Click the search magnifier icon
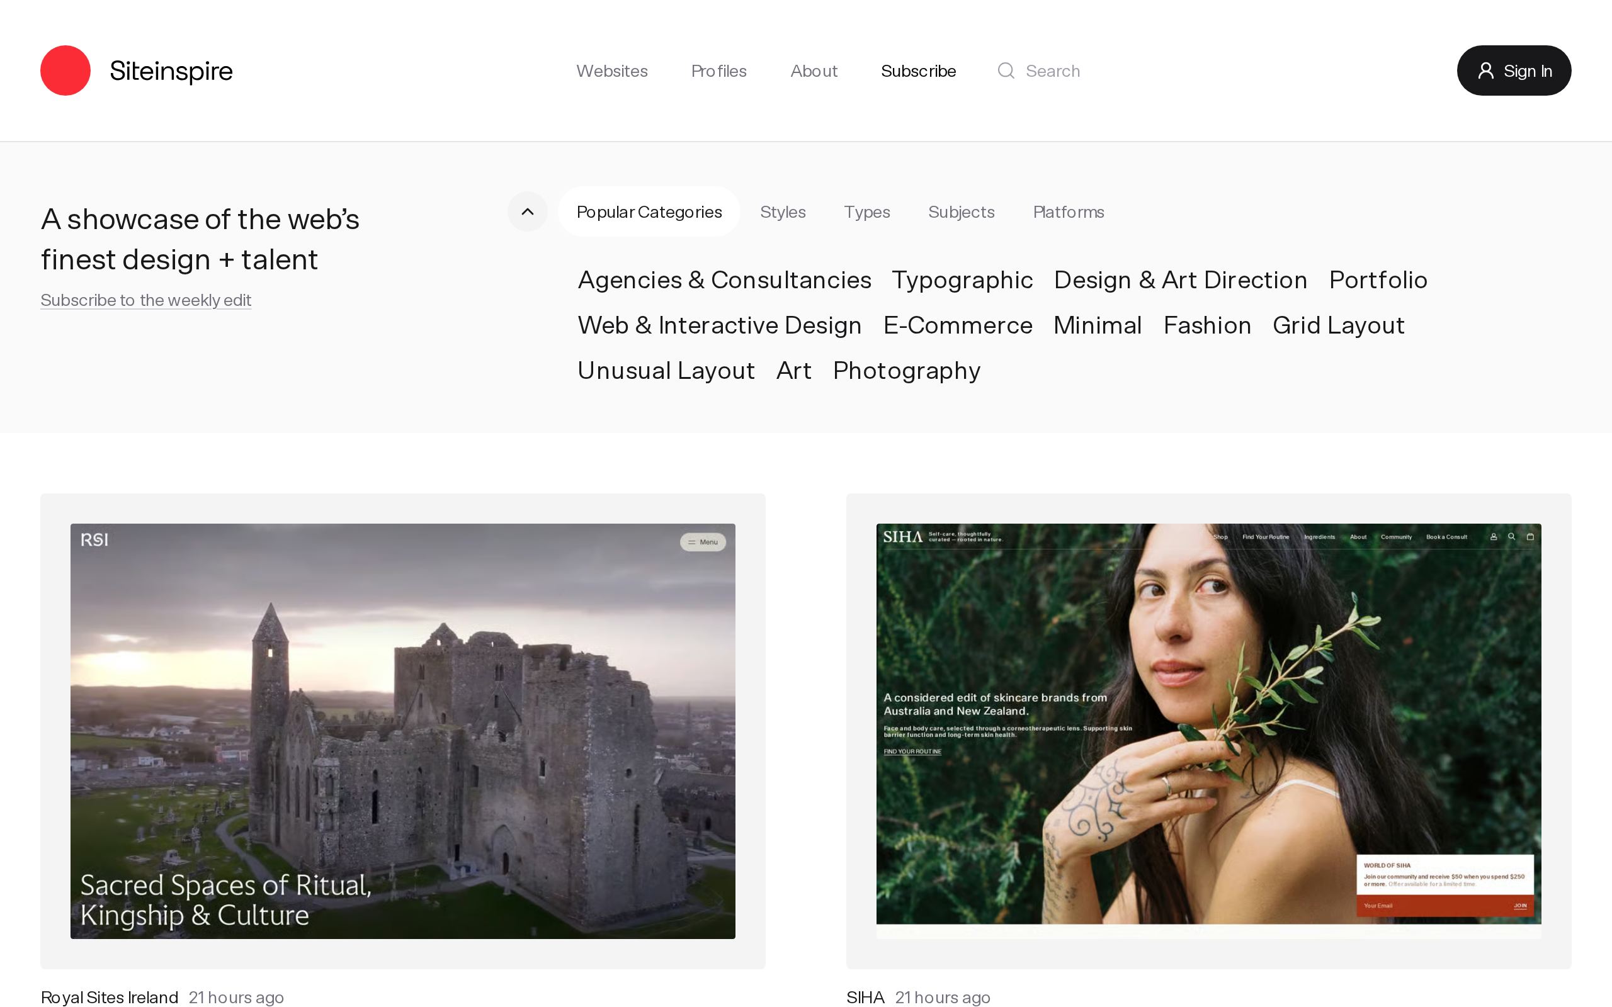 click(x=1006, y=70)
